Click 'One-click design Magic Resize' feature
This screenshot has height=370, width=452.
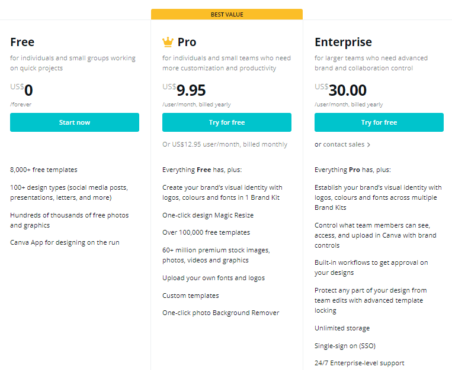pos(208,215)
